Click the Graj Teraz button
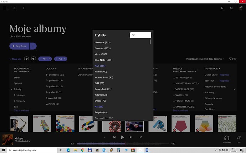The image size is (246, 153). [19, 46]
